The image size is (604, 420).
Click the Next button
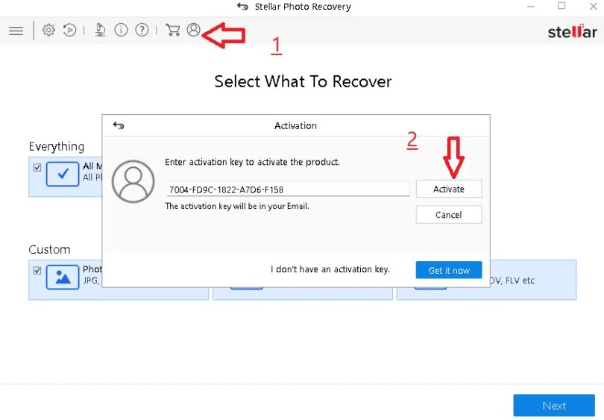click(554, 405)
